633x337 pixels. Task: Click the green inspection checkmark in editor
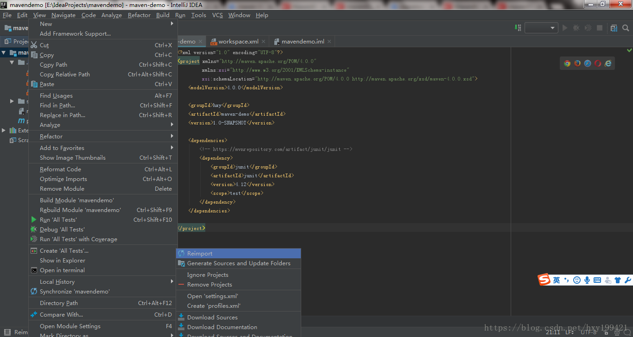coord(629,50)
